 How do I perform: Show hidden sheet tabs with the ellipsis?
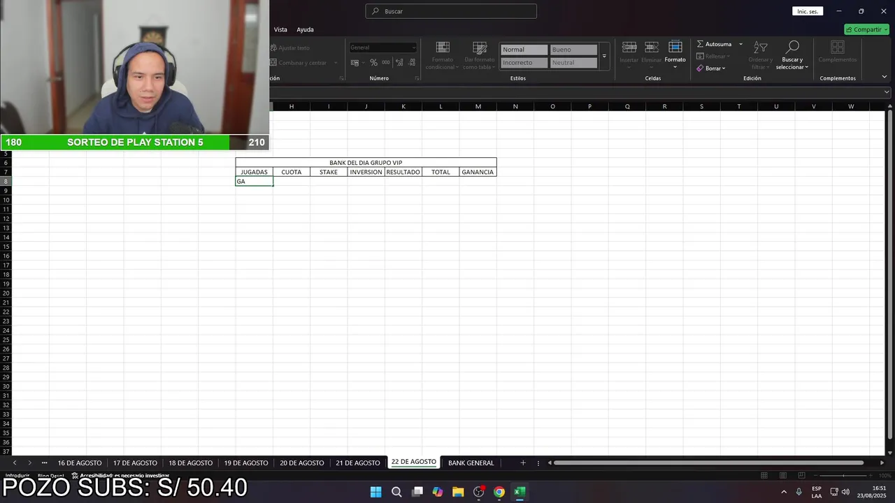coord(44,462)
